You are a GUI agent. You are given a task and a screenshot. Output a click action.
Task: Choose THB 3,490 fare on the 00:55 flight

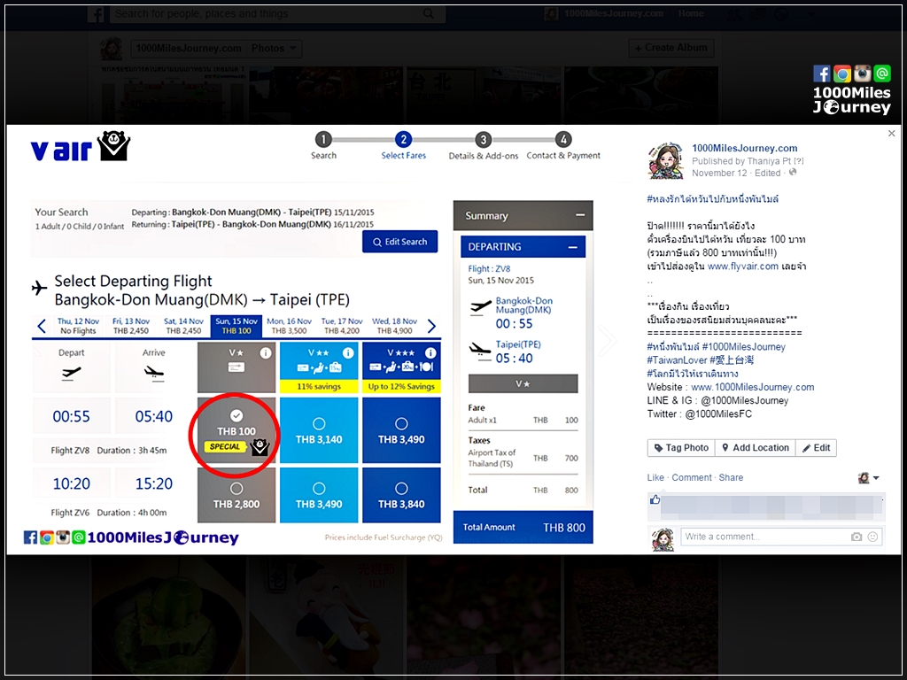[x=401, y=430]
